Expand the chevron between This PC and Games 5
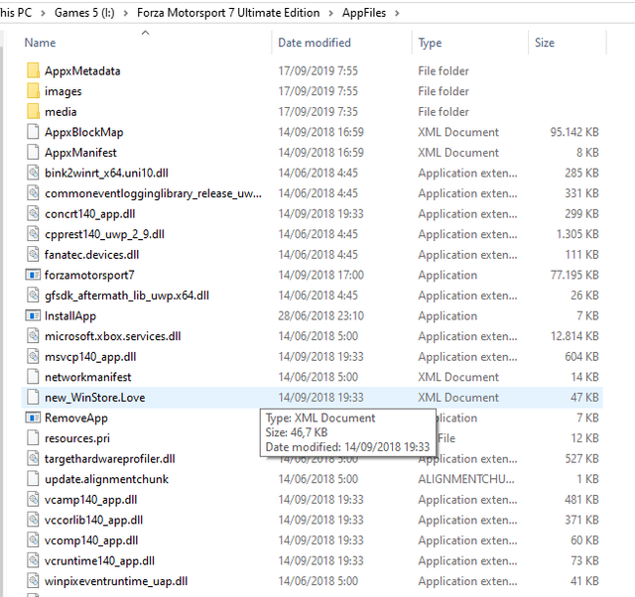635x597 pixels. [x=43, y=13]
